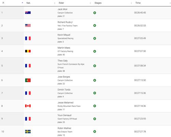Select Jack Moir's time 00:26:40.45

tap(140, 13)
